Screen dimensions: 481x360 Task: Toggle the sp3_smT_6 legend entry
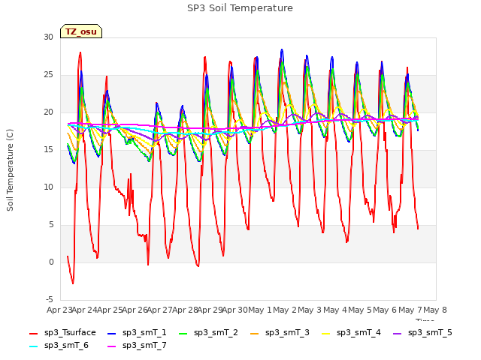point(59,345)
